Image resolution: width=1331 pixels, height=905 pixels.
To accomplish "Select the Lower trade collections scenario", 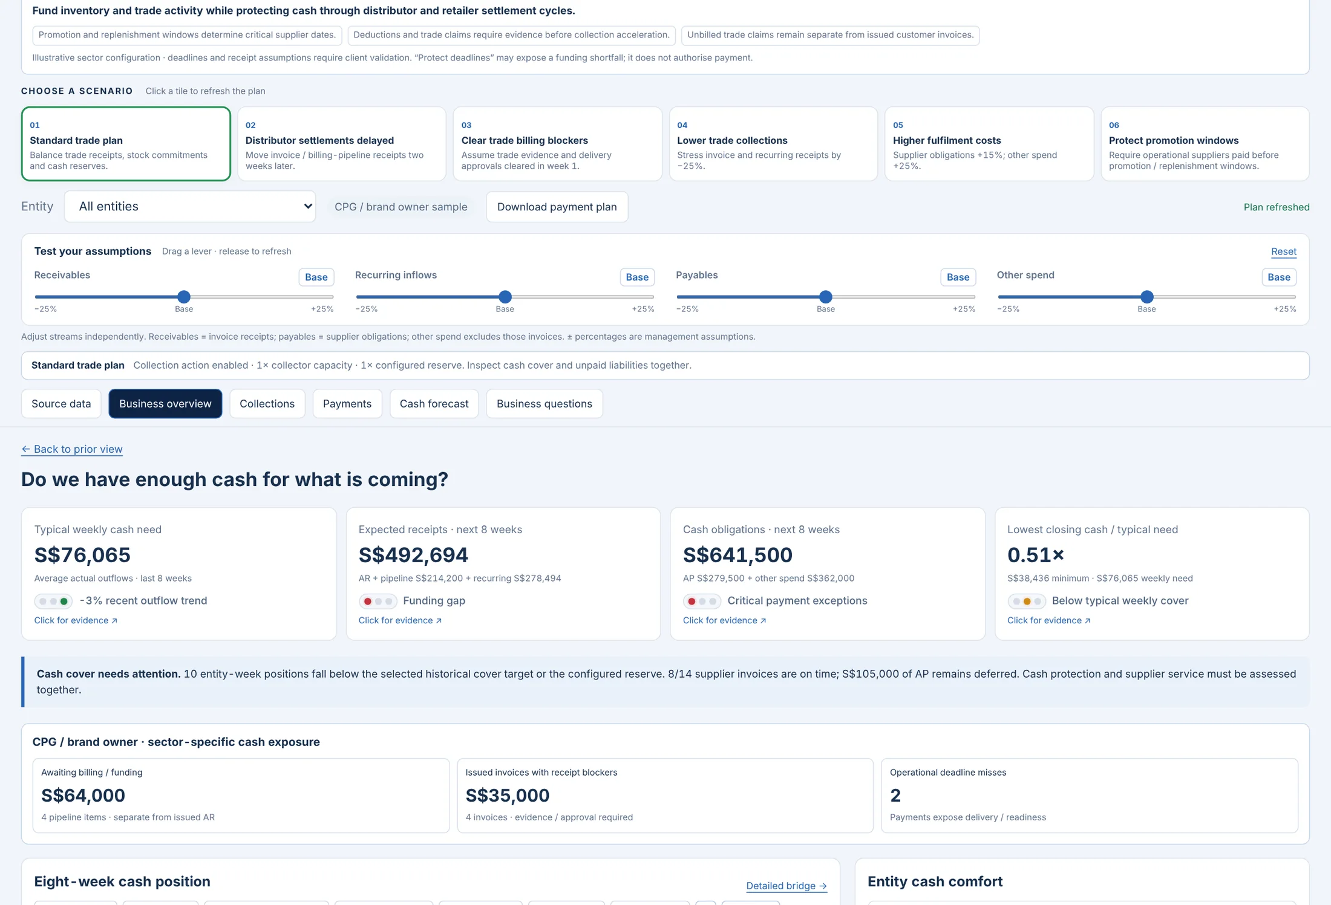I will coord(773,144).
